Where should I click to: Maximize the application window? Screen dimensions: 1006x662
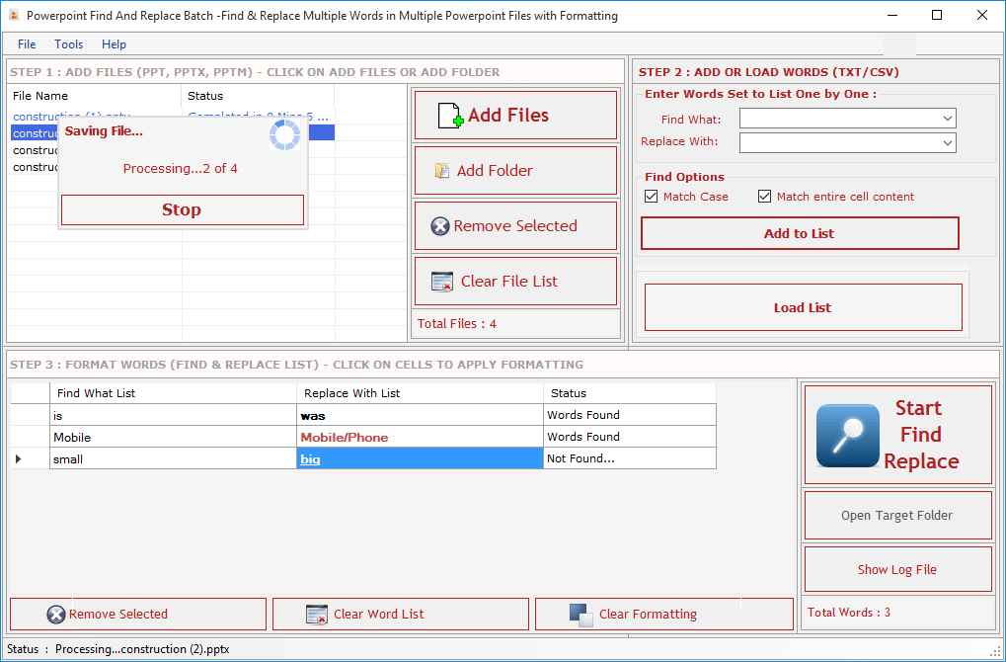pyautogui.click(x=937, y=15)
